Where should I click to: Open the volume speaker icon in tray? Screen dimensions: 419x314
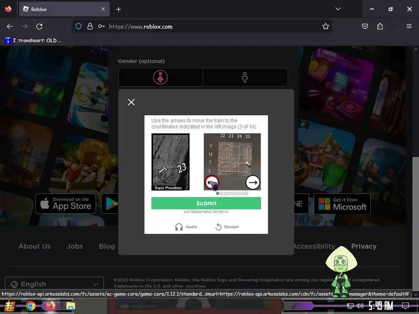pos(360,306)
